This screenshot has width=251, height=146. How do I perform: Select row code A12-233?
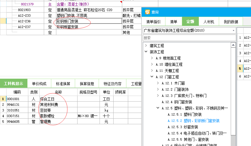click(x=24, y=15)
